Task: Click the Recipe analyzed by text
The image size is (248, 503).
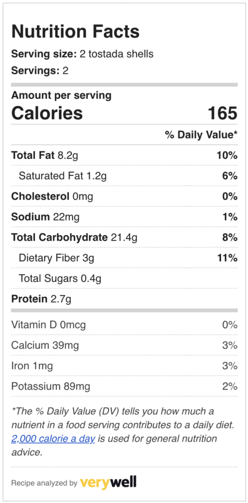Action: (x=44, y=482)
